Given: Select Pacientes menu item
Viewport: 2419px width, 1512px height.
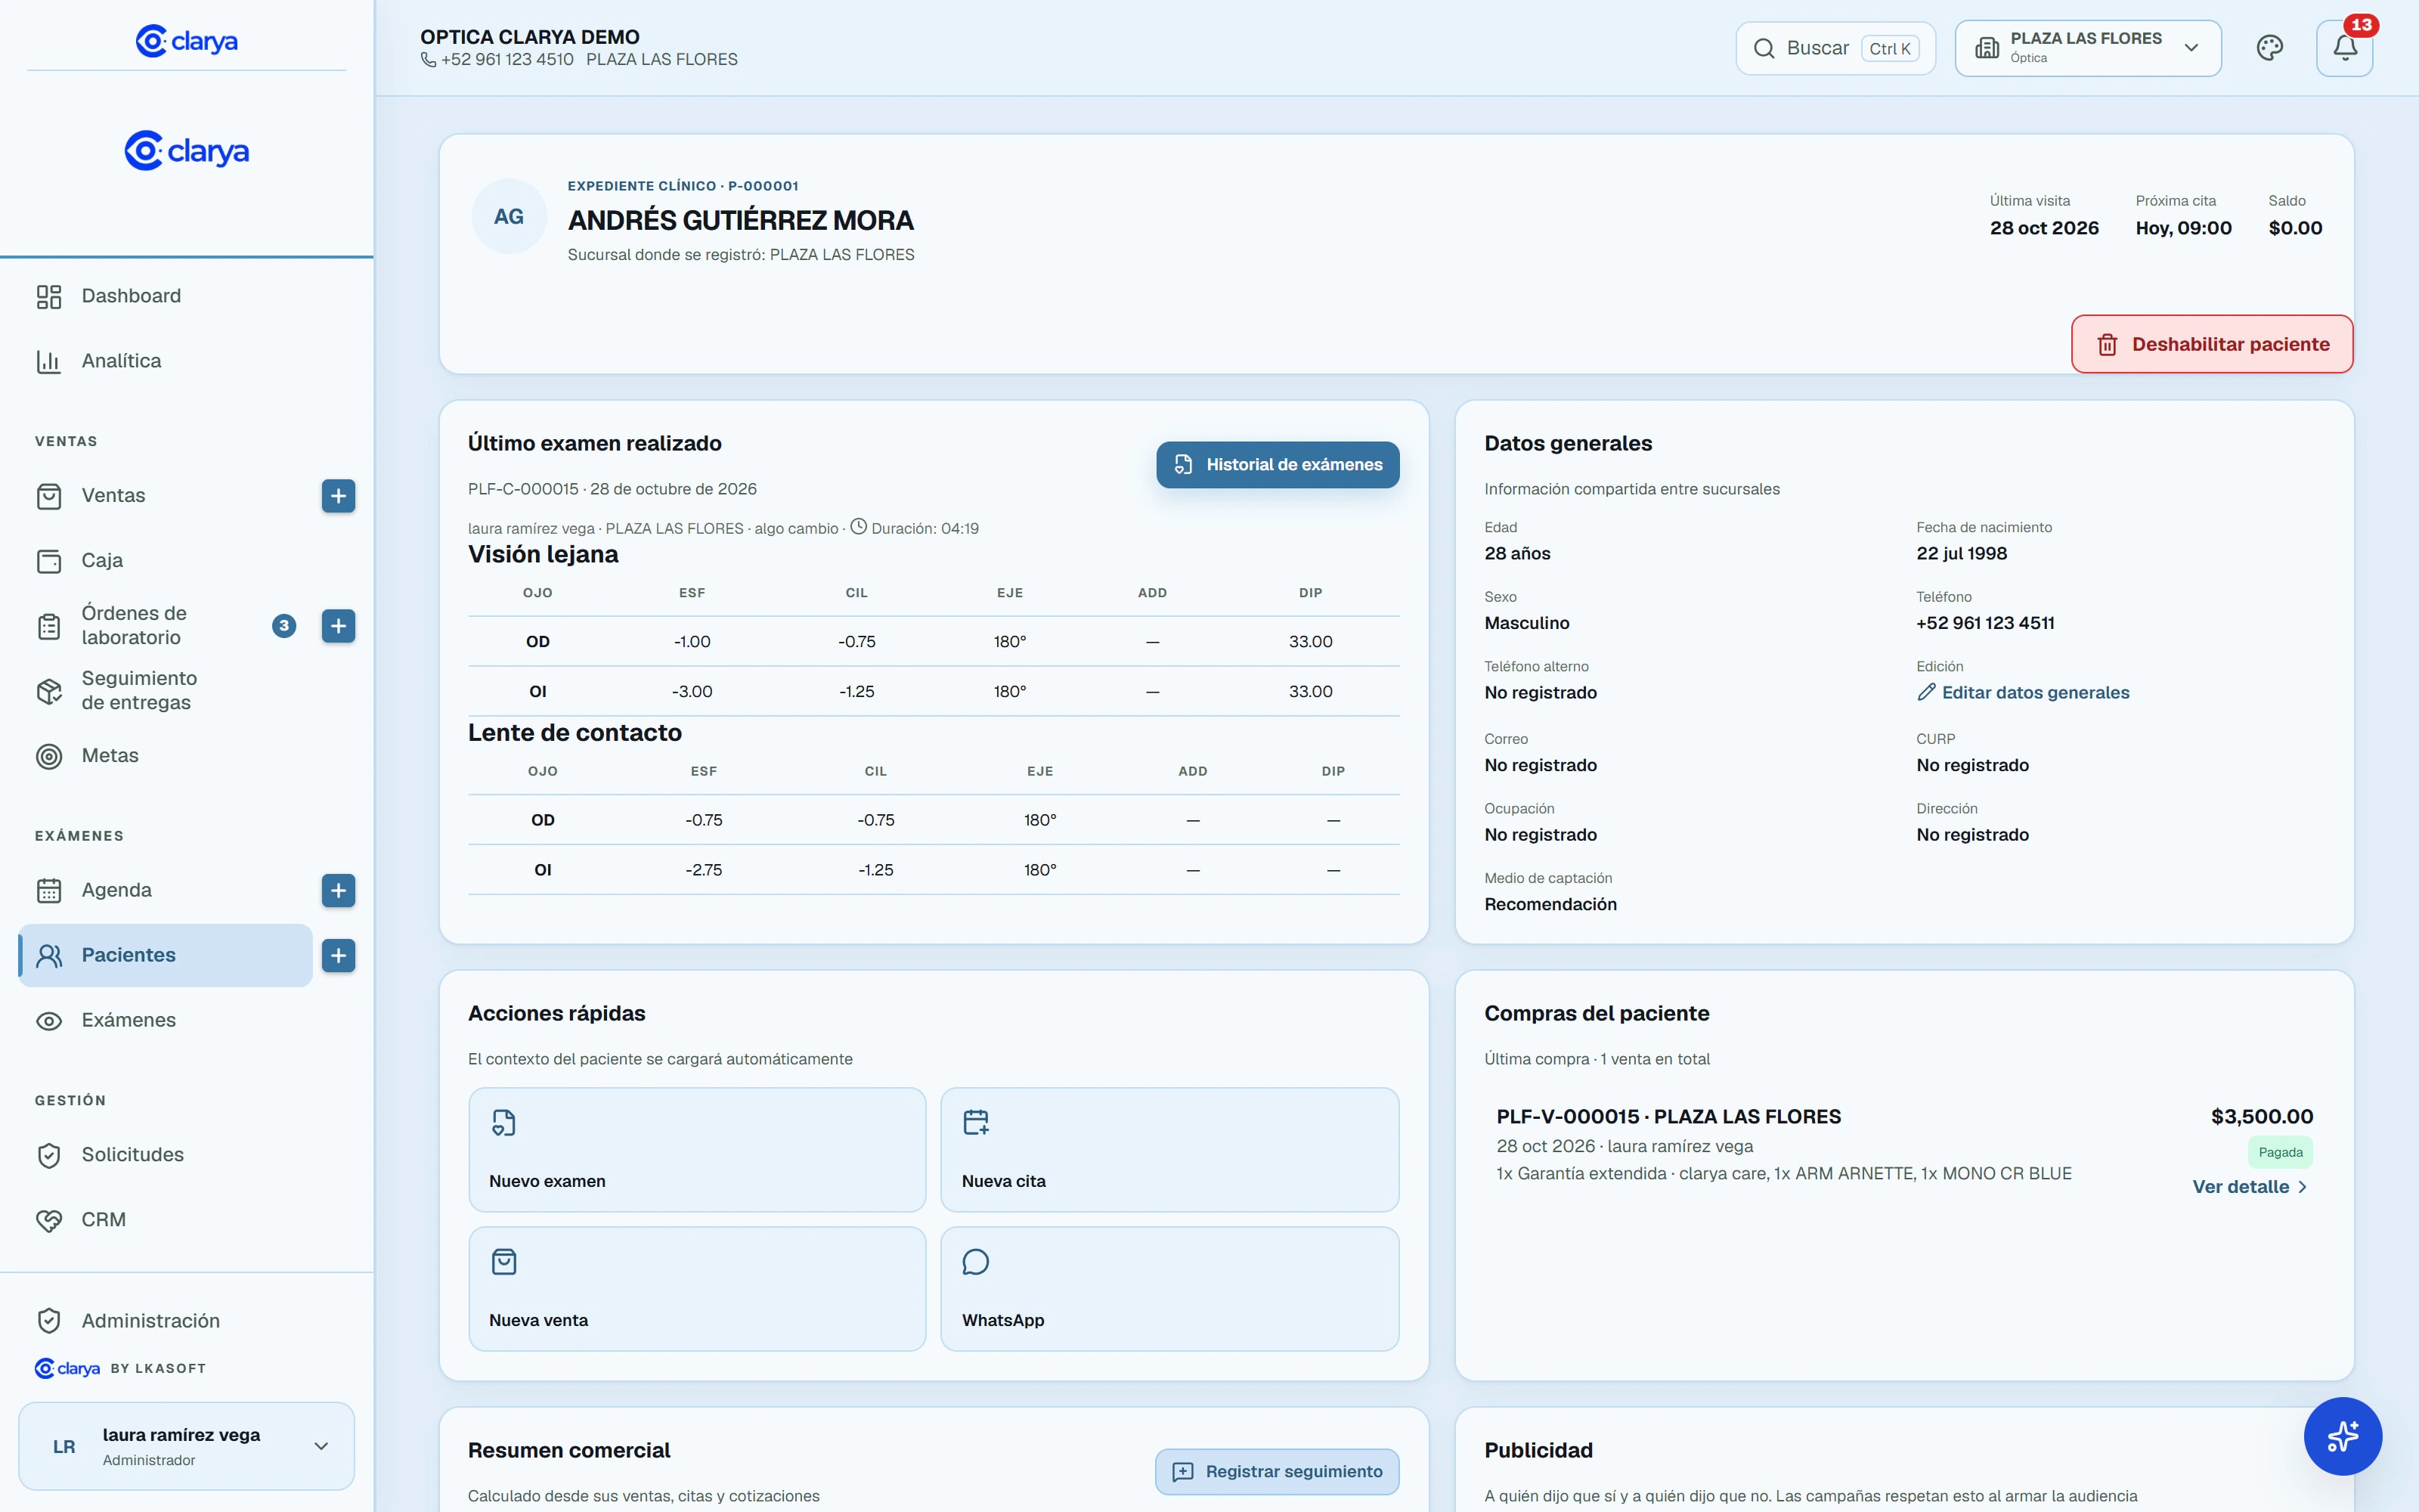Looking at the screenshot, I should point(166,955).
